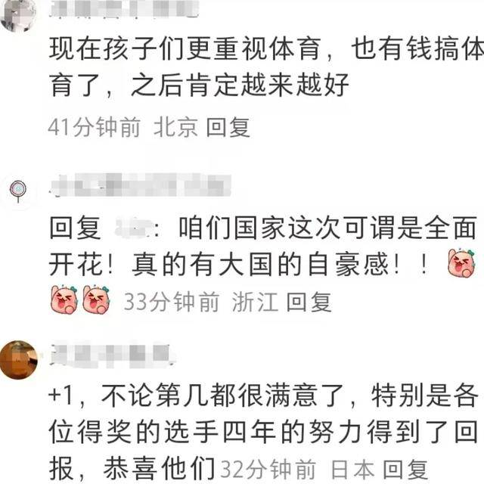
Task: Tap the 浙江 location label
Action: (255, 302)
